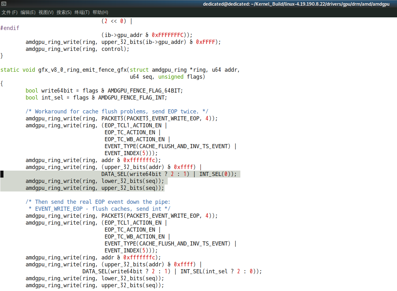Open the 终端(T) menu

point(82,12)
